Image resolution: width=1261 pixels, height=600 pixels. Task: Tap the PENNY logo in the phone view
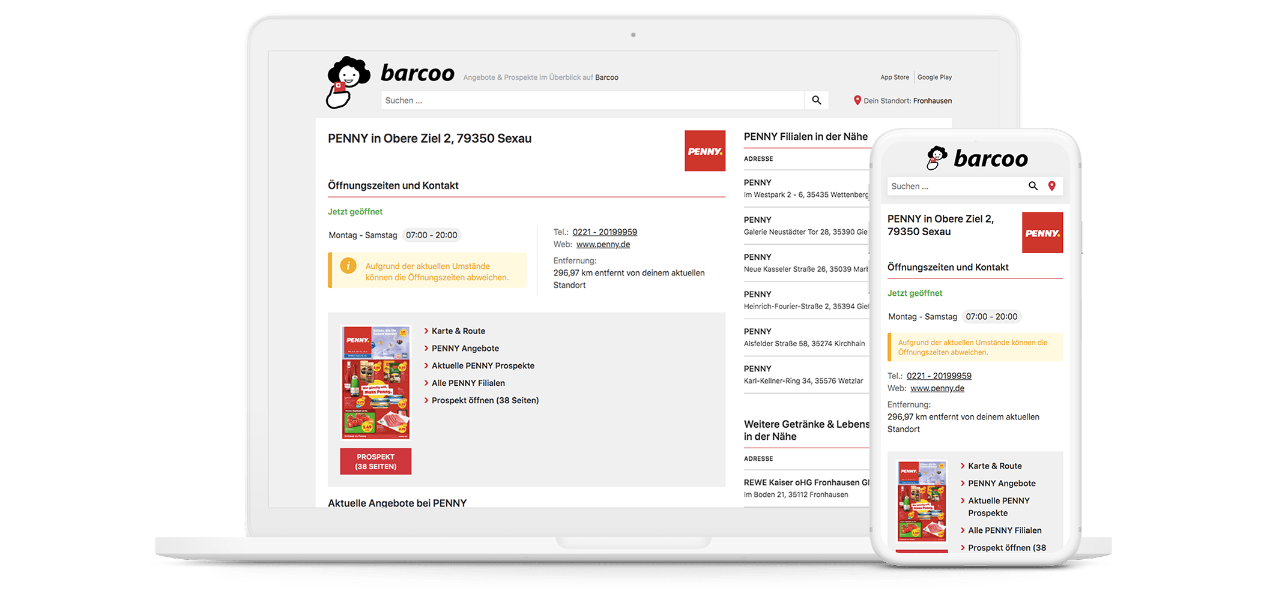click(x=1042, y=233)
